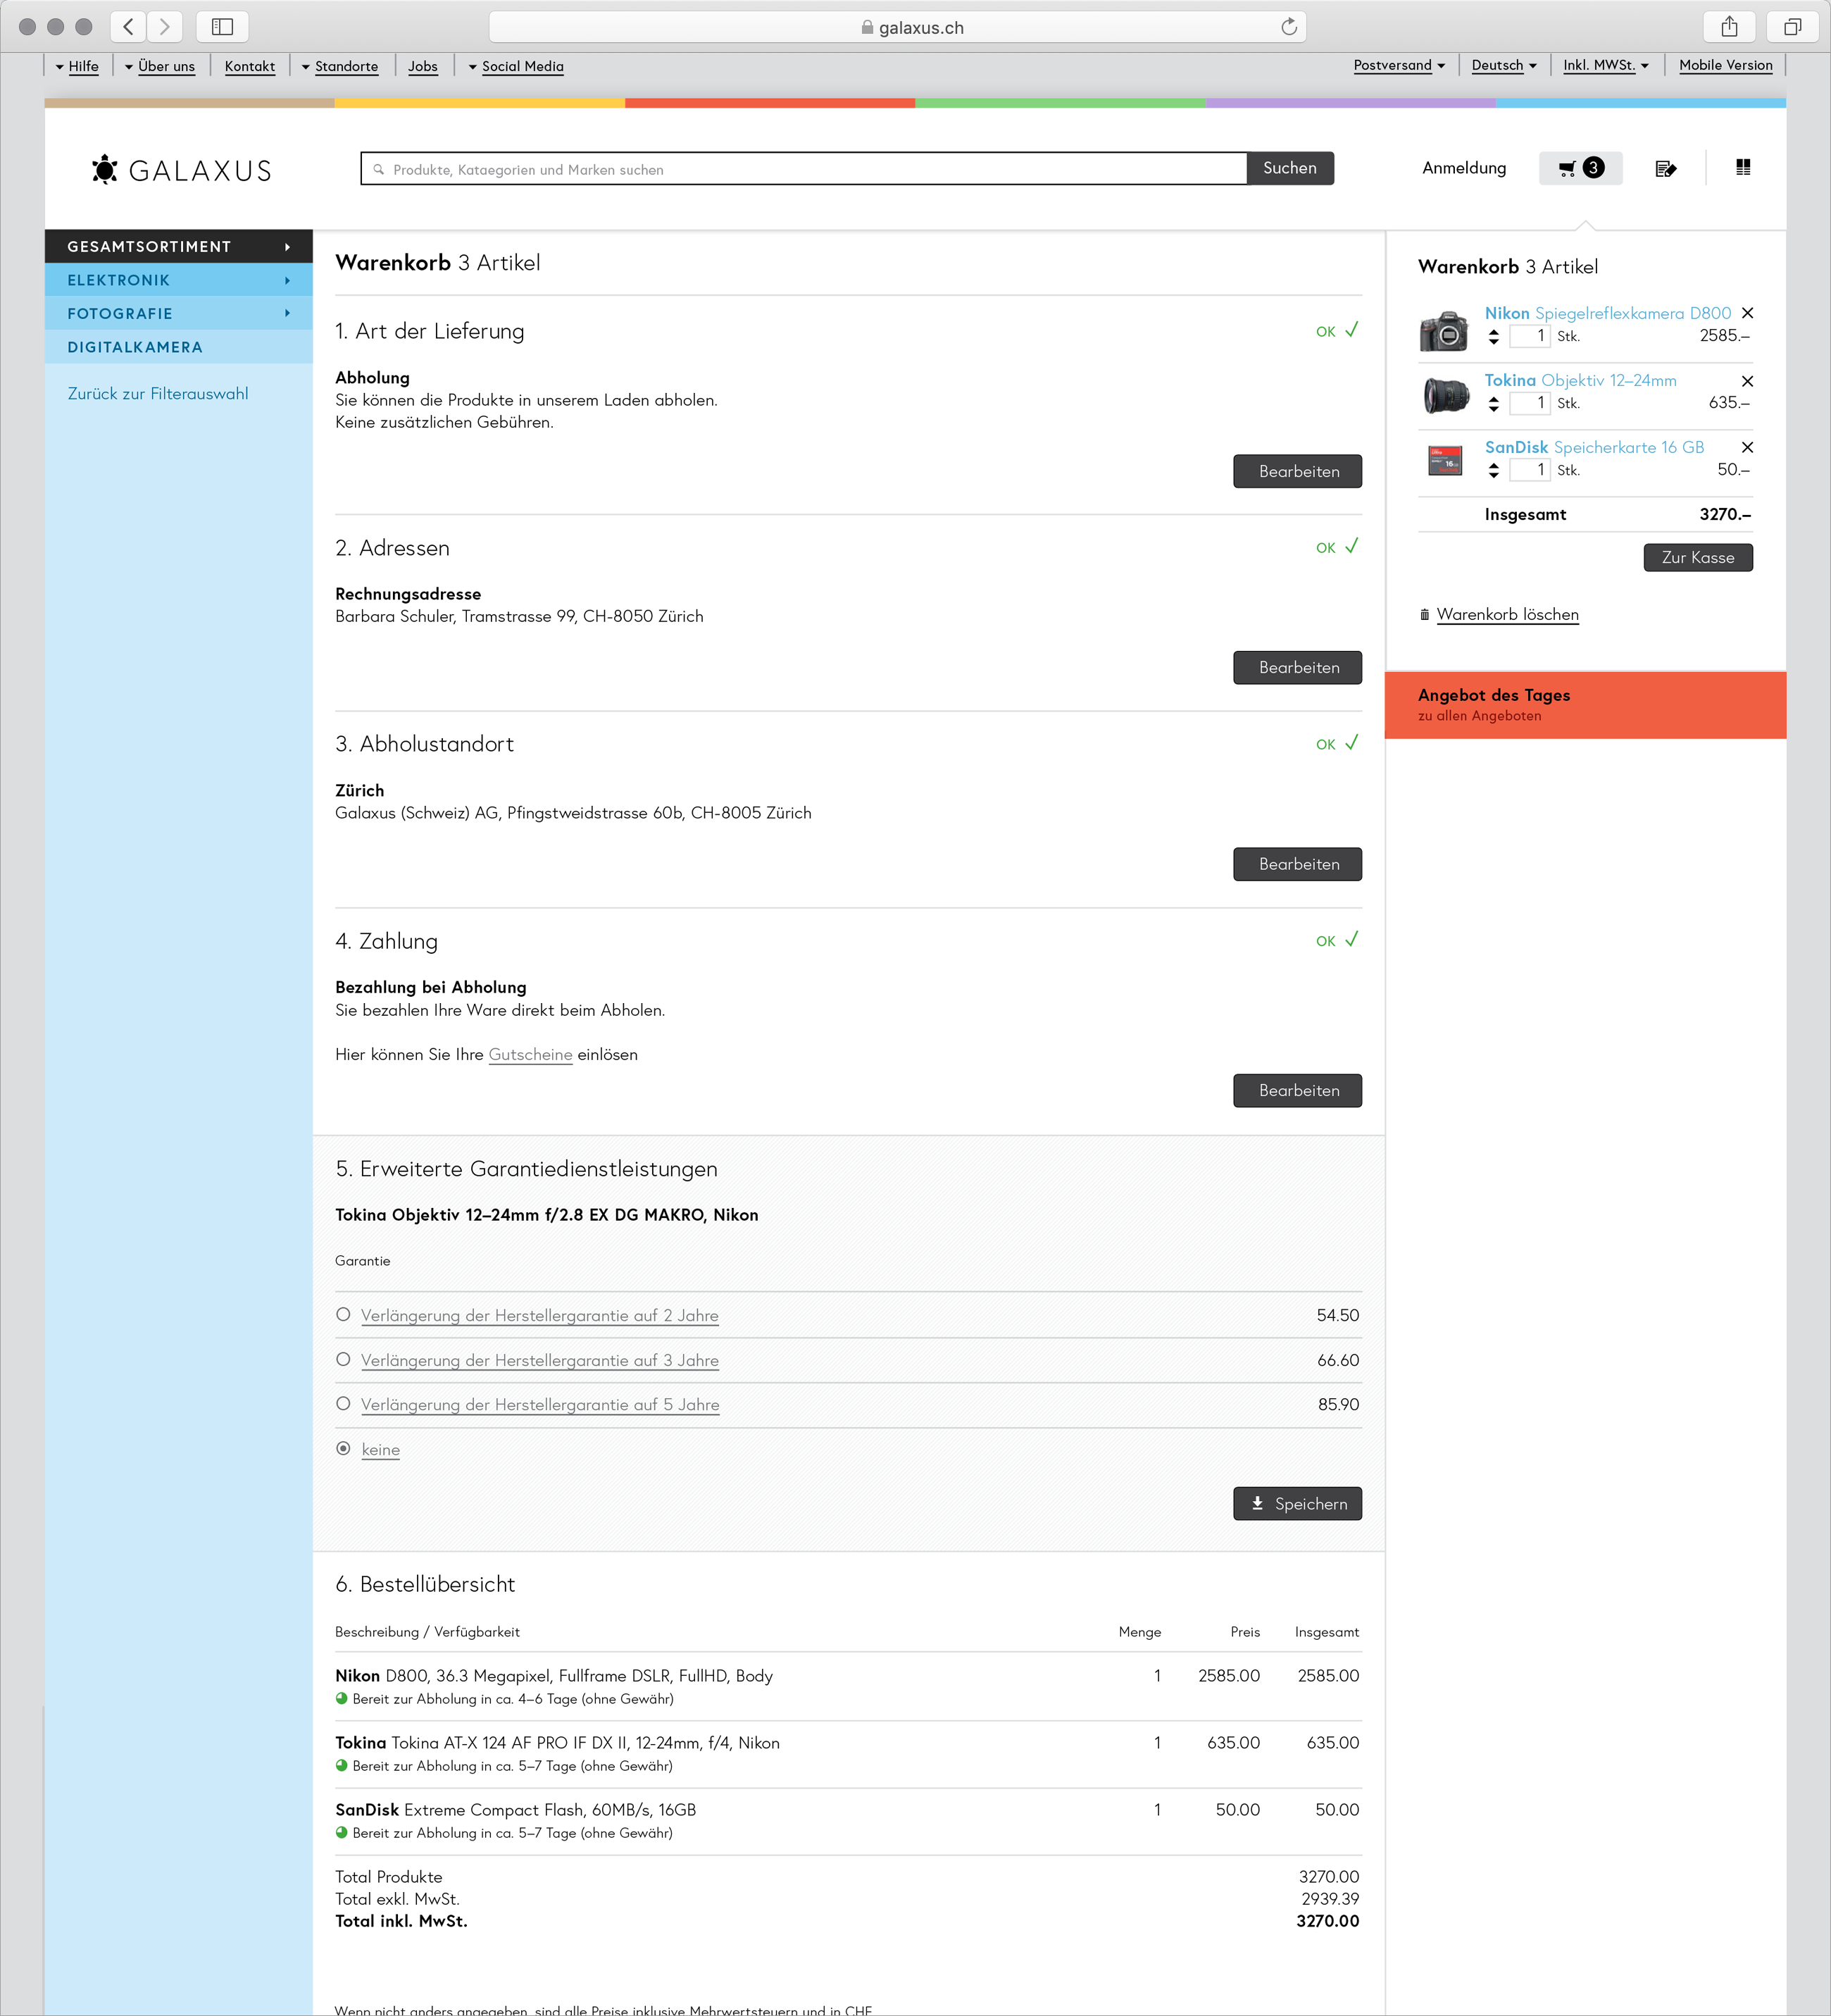
Task: Edit Adressen section with Bearbeiten
Action: click(x=1297, y=667)
